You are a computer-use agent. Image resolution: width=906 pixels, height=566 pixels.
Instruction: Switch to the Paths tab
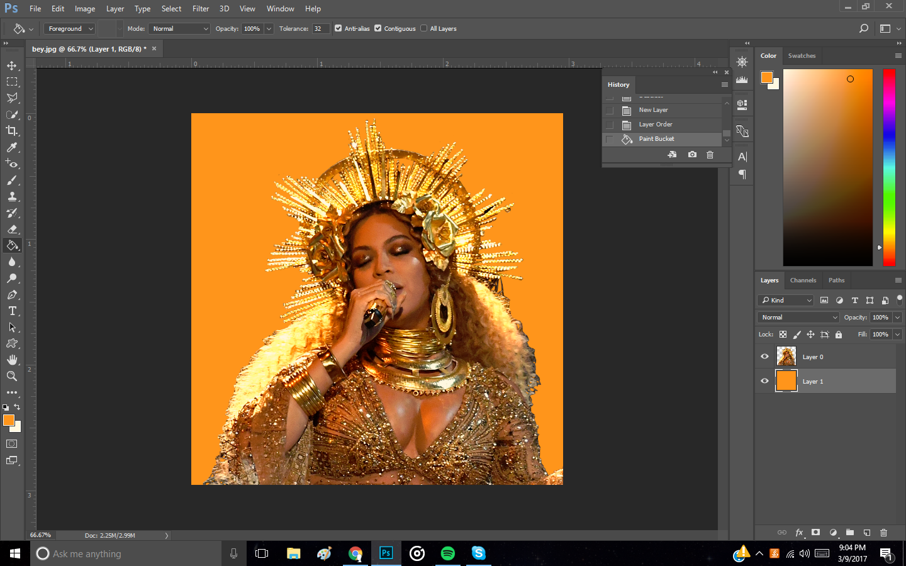click(836, 280)
